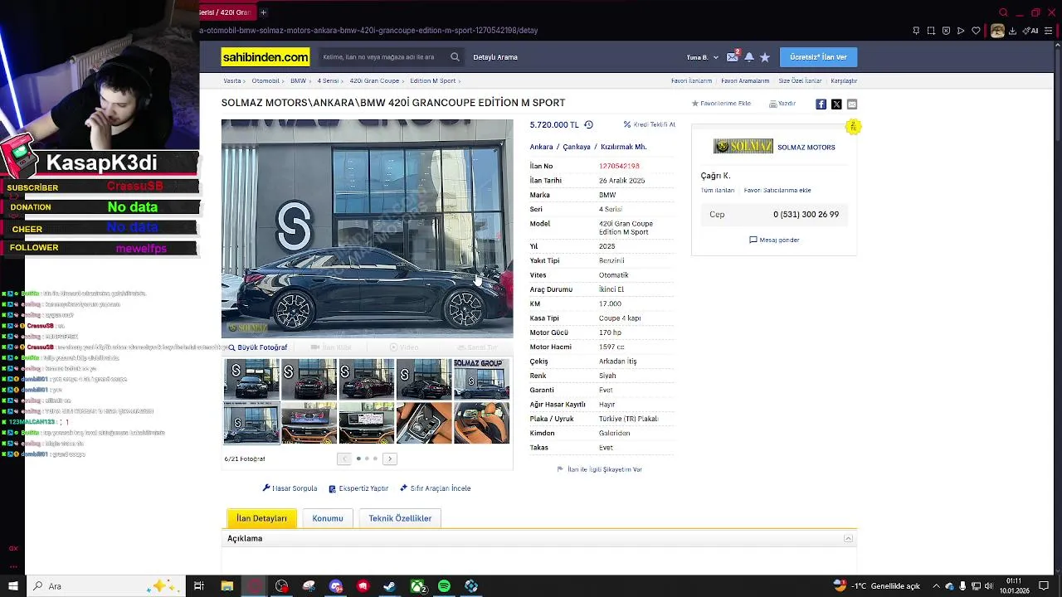Share listing by email icon
Image resolution: width=1062 pixels, height=597 pixels.
[852, 104]
